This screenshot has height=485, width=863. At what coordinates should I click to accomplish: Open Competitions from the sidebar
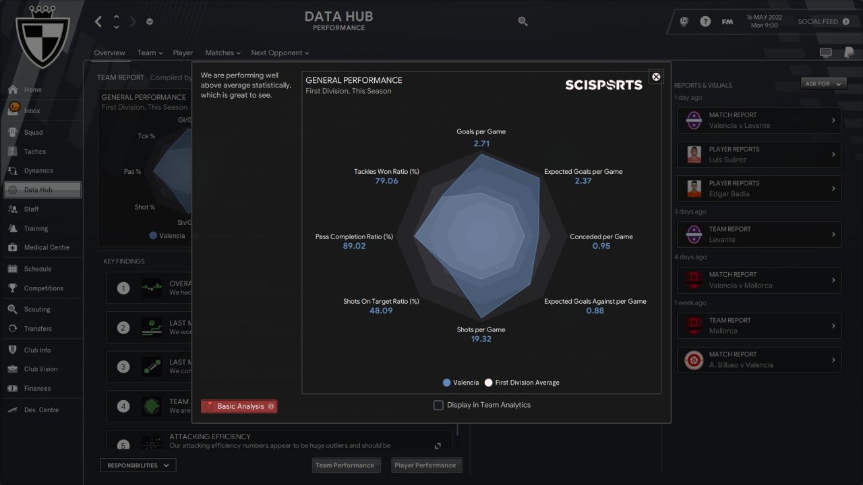[x=42, y=288]
